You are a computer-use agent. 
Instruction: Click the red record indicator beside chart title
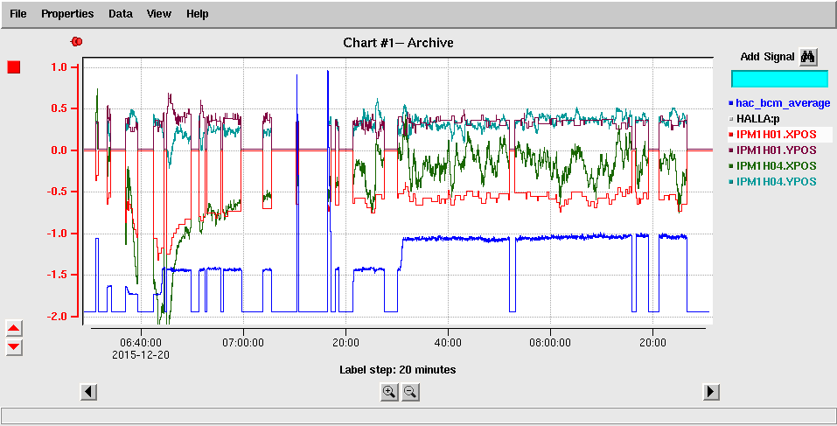77,42
